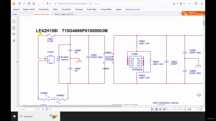Expand the left navigation panel arrow

18,62
